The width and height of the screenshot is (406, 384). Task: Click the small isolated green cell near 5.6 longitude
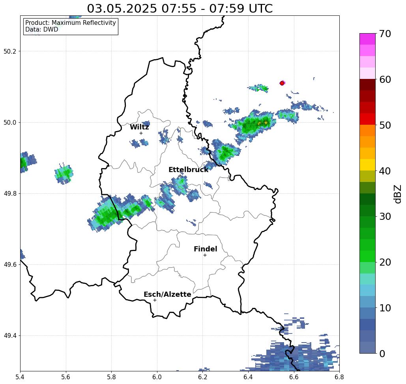point(64,174)
